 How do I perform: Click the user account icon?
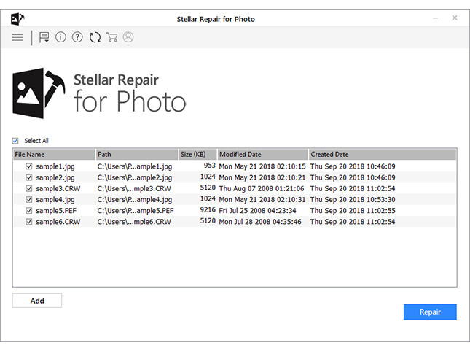(128, 37)
